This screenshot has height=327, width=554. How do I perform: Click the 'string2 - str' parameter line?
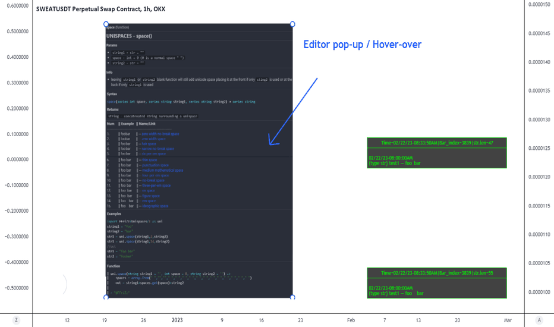click(128, 63)
